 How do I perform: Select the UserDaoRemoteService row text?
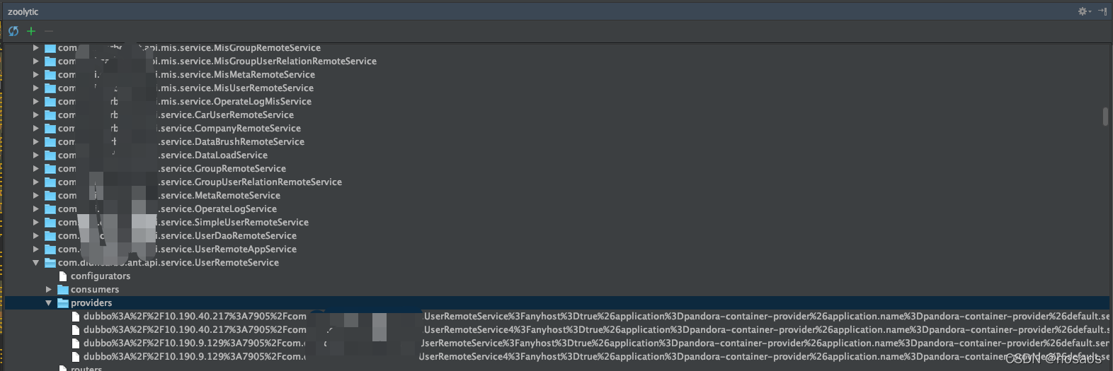(177, 236)
